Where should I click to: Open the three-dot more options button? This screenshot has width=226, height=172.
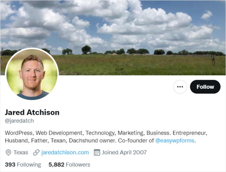point(180,87)
